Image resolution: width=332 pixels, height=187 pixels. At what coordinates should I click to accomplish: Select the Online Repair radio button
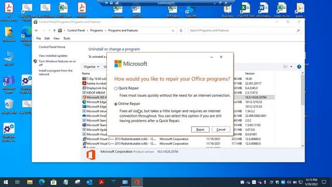[116, 104]
